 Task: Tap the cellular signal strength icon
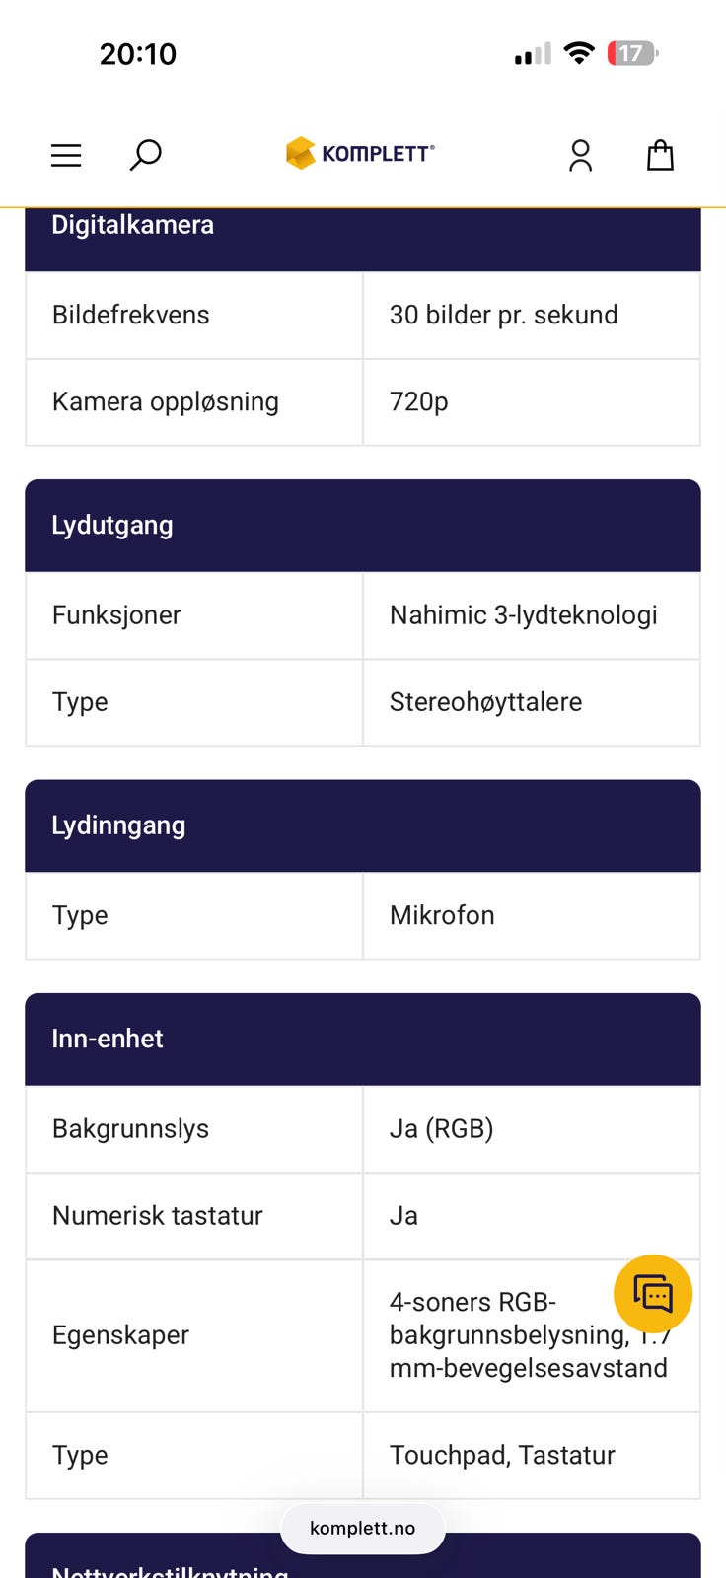533,54
